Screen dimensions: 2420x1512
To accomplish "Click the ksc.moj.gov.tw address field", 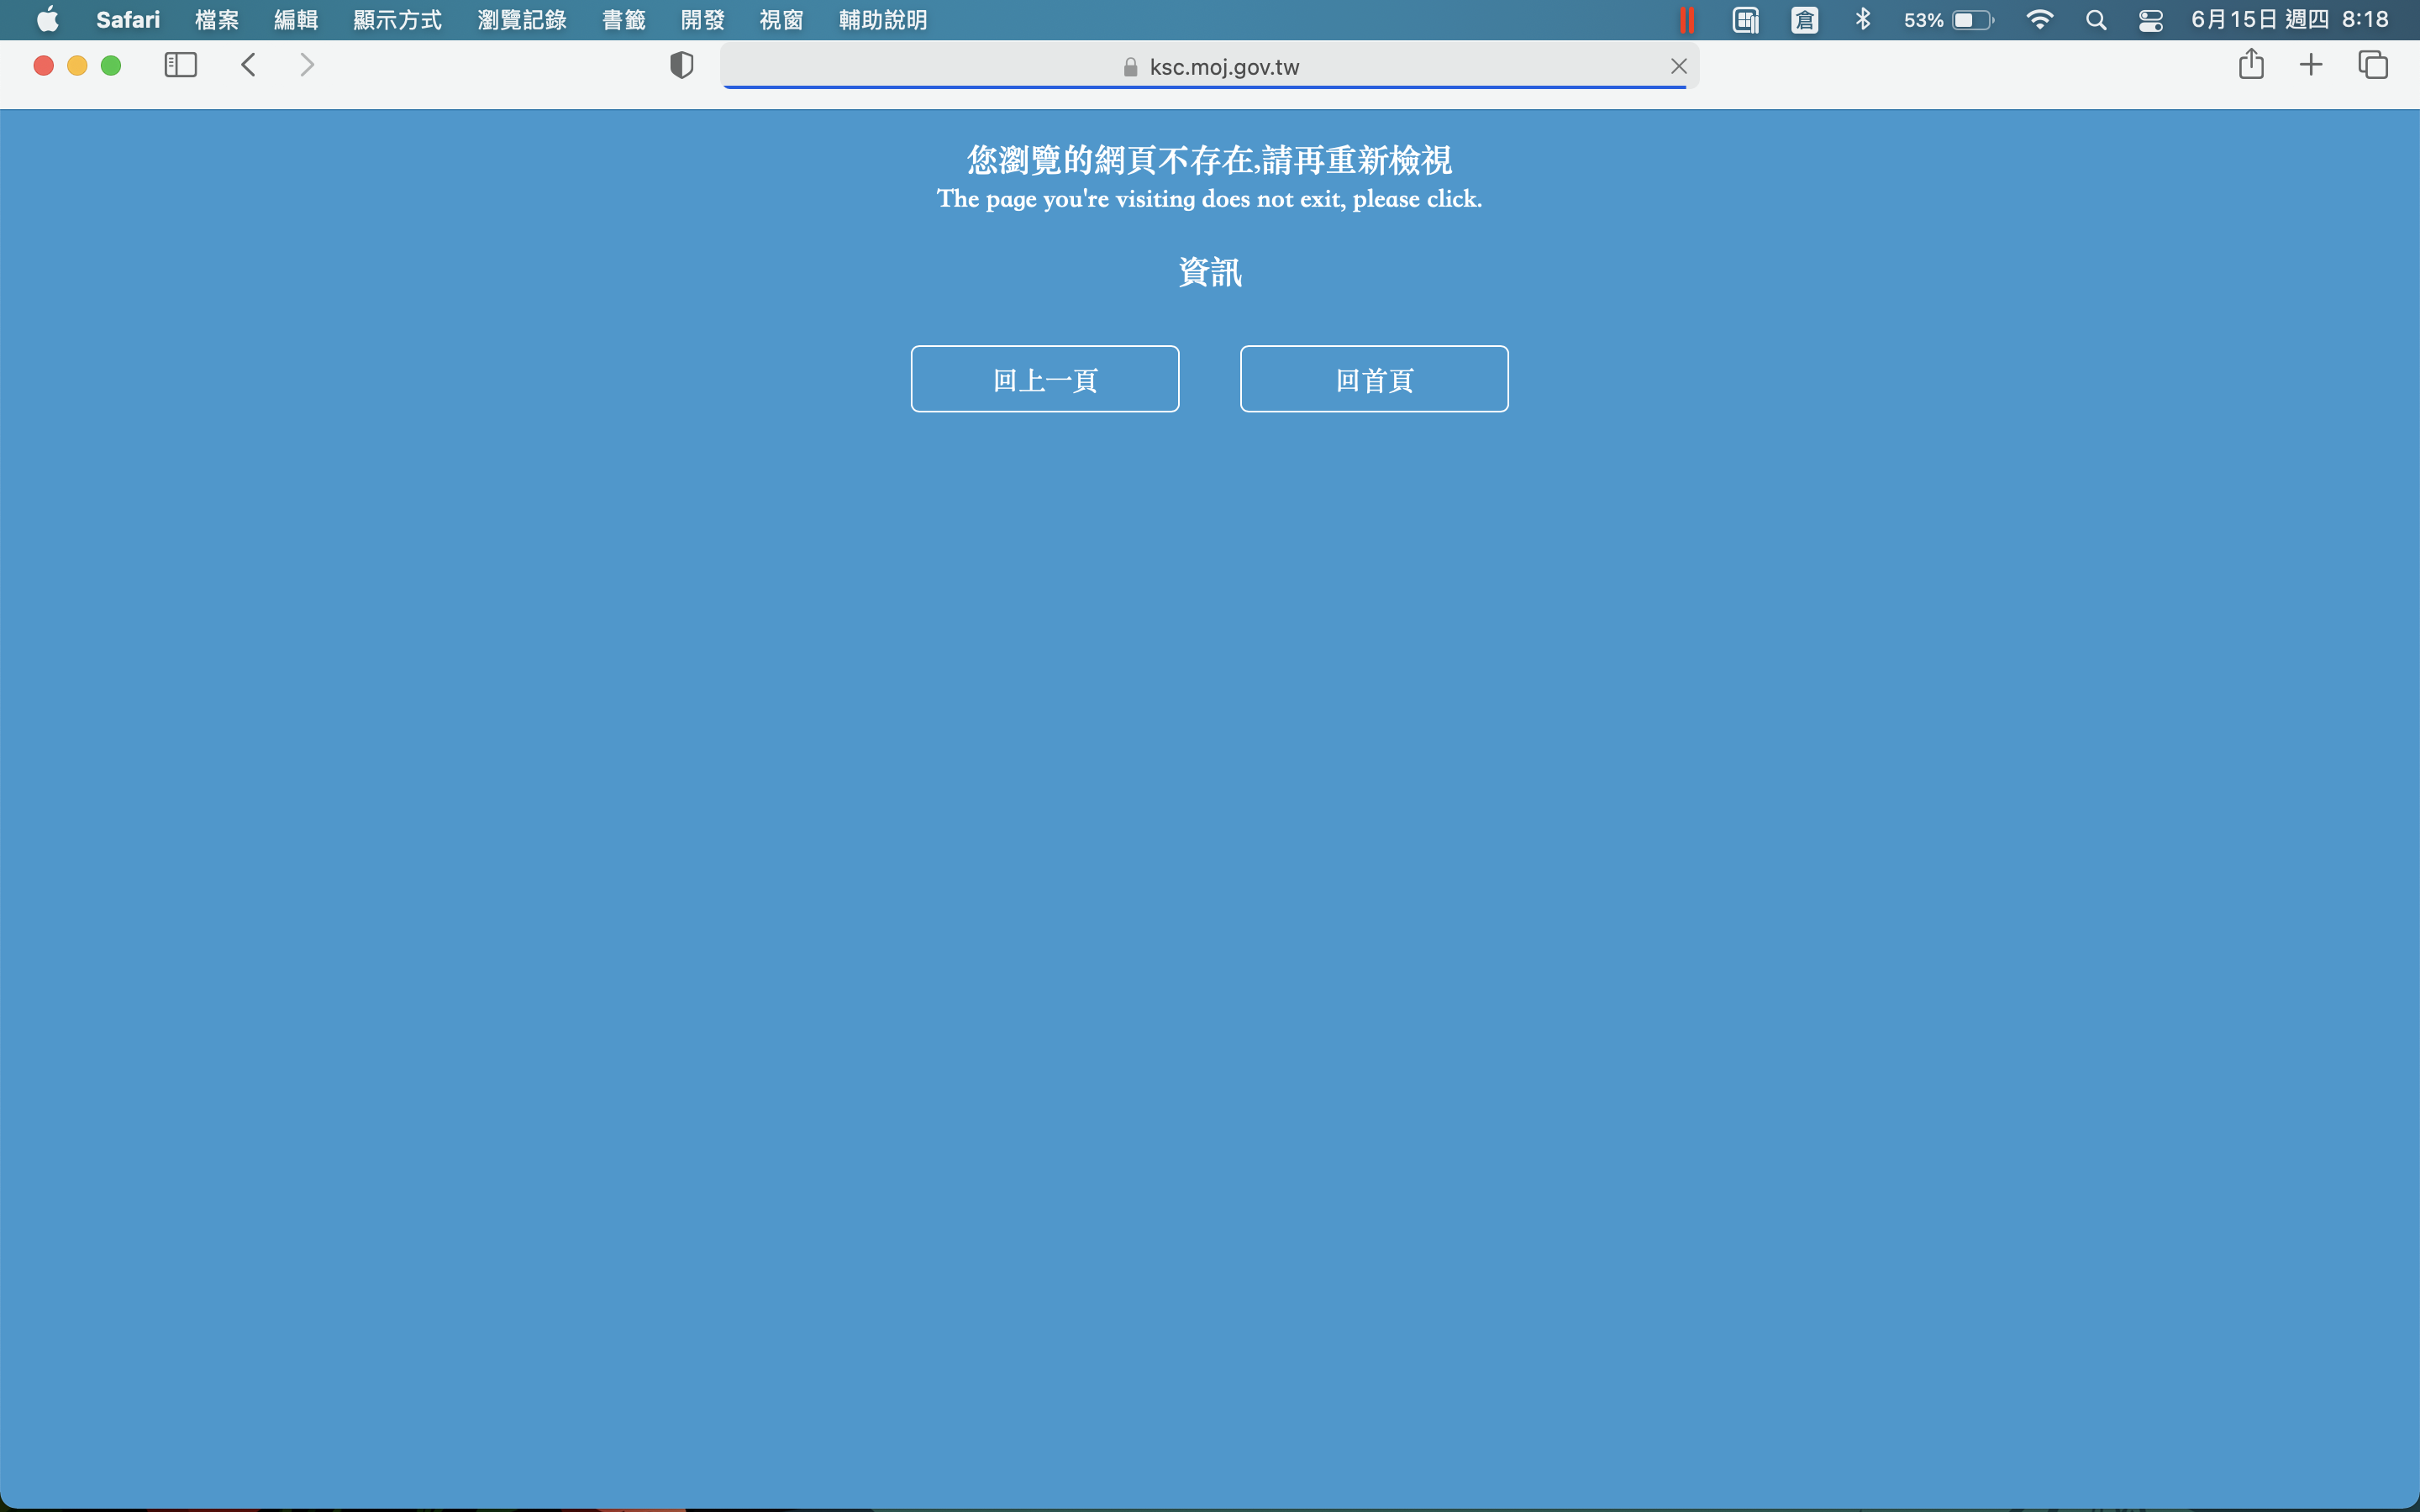I will coord(1223,67).
